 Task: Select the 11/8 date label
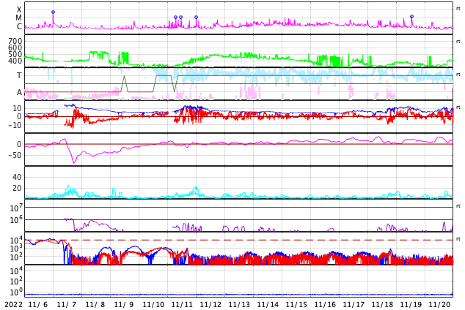pyautogui.click(x=95, y=304)
